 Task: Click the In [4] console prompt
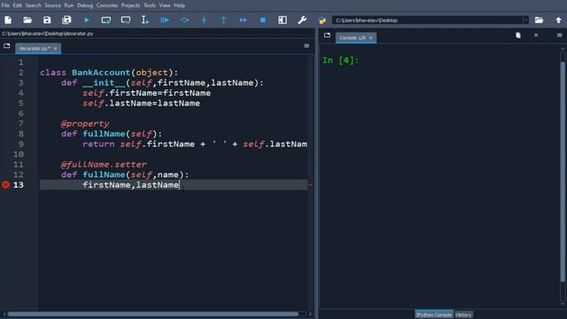(340, 60)
